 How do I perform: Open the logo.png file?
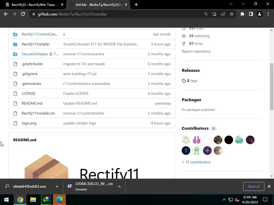(29, 123)
